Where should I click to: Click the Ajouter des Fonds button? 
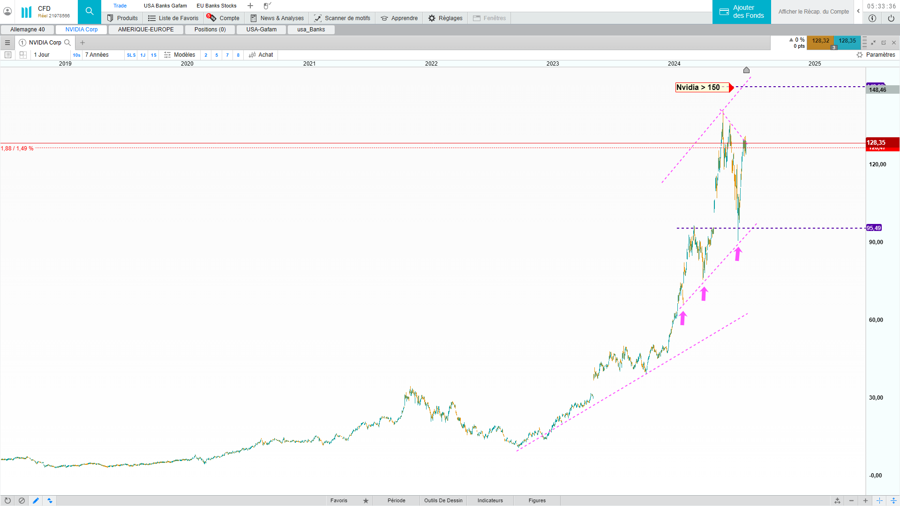[742, 12]
